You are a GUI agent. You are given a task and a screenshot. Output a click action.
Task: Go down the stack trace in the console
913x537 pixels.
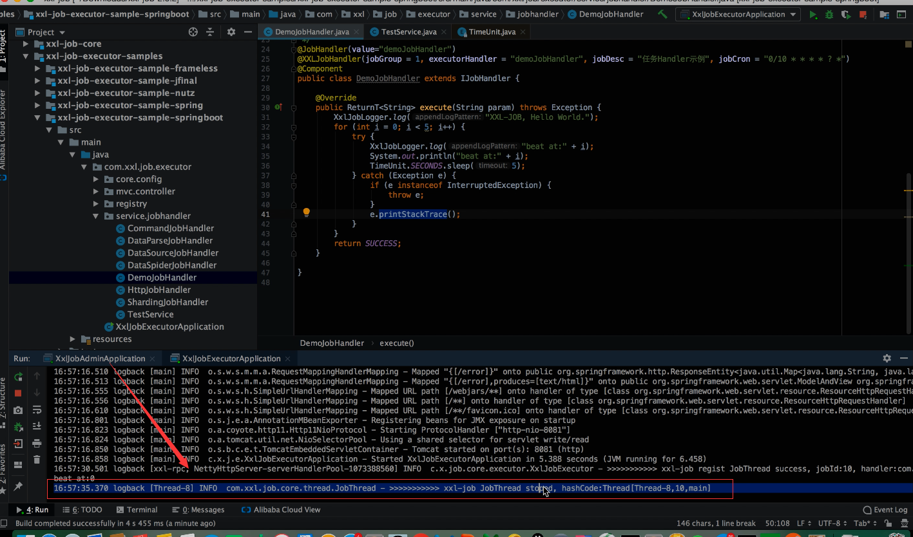click(37, 393)
